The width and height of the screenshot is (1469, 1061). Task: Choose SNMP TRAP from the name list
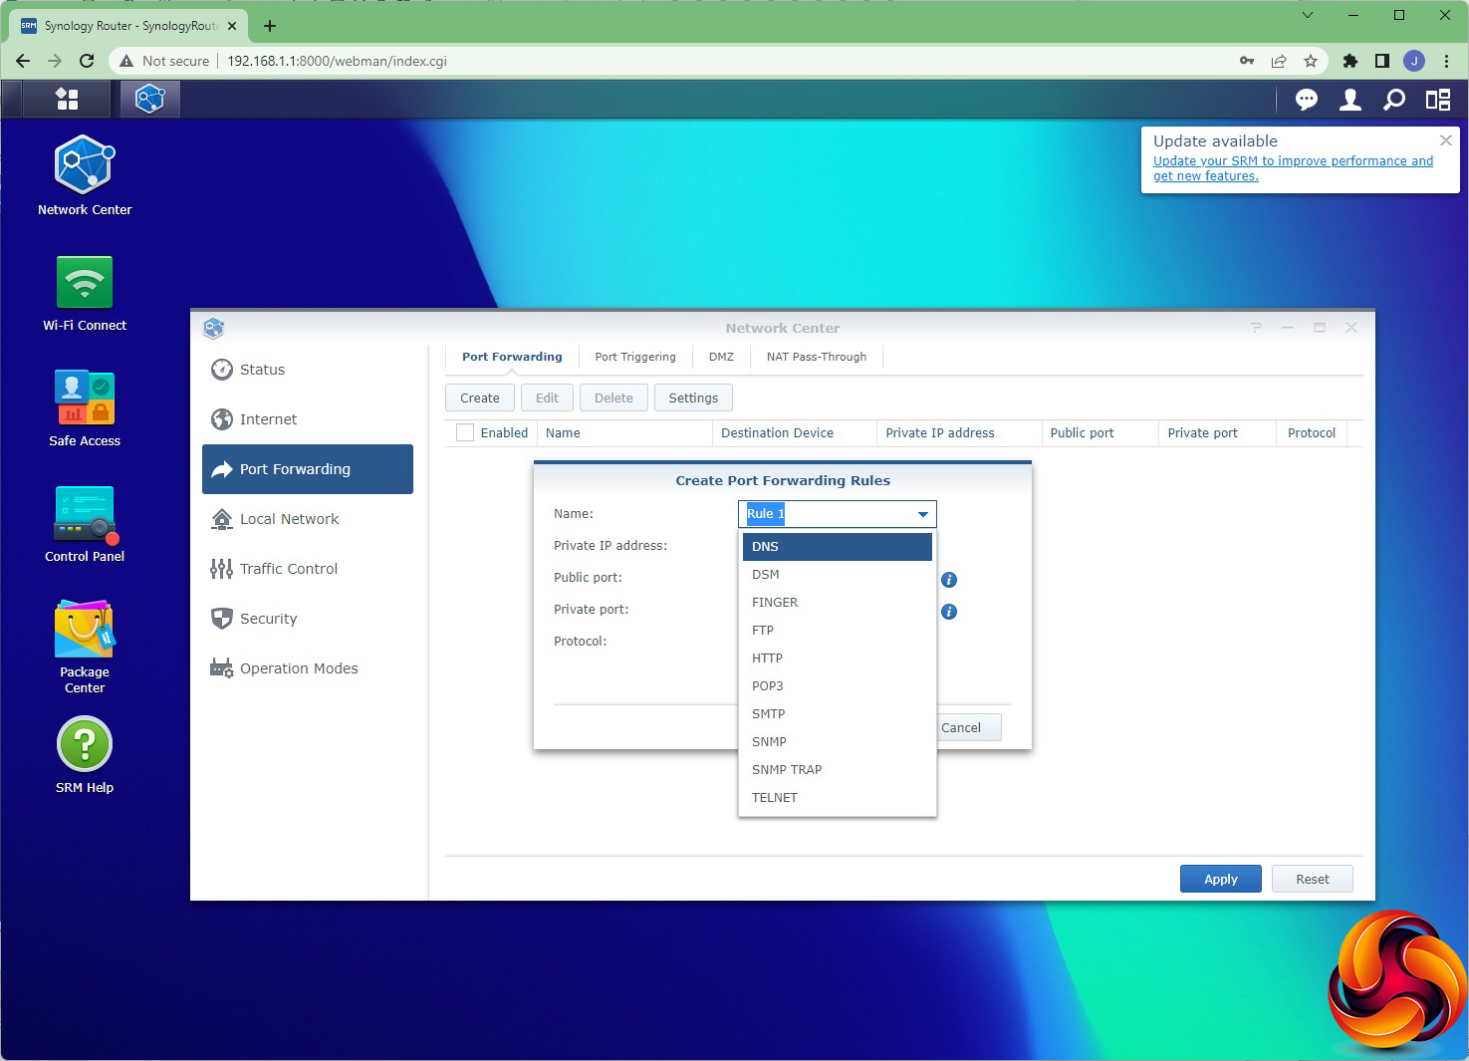click(x=838, y=770)
